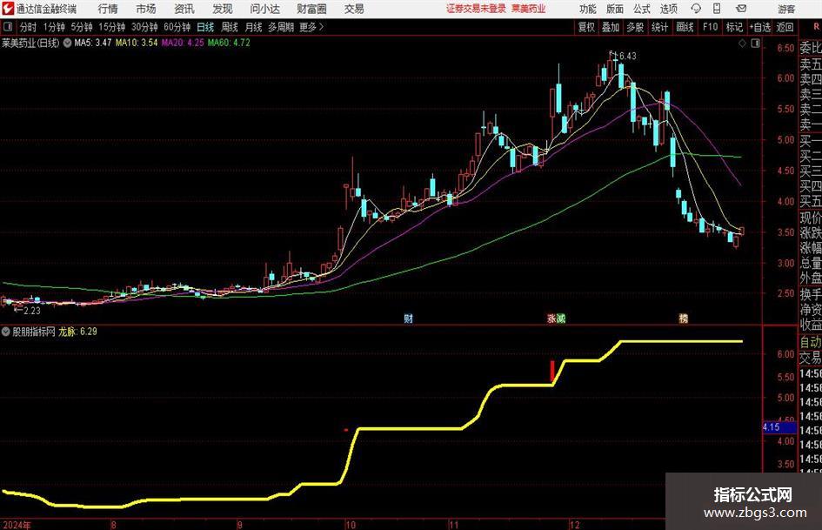
Task: Click the 6.43 high price label
Action: [627, 57]
